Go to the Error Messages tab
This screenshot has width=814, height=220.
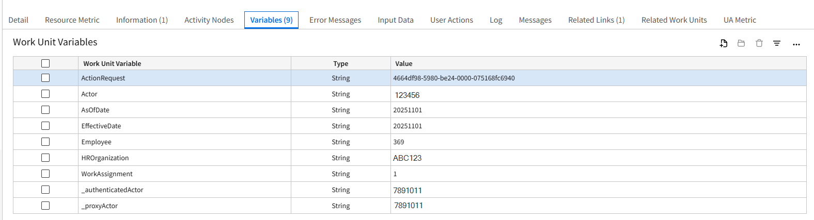335,20
